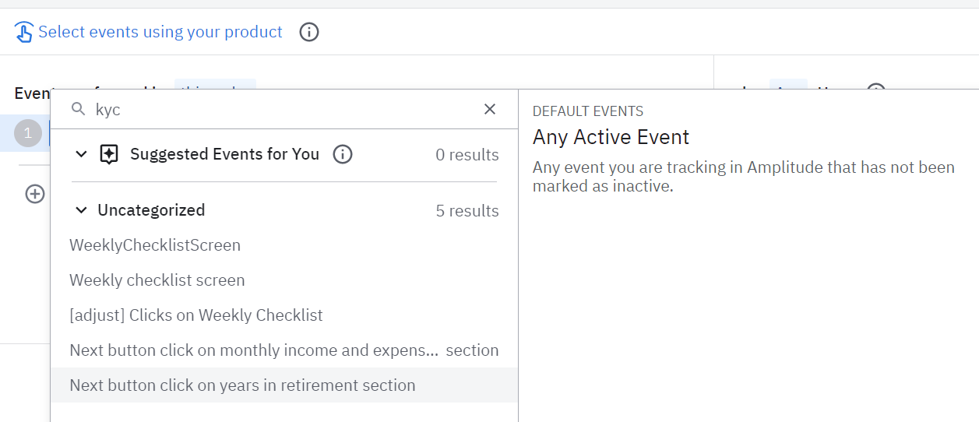This screenshot has height=422, width=979.
Task: Click the hand pointer icon beside Select events
Action: [23, 32]
